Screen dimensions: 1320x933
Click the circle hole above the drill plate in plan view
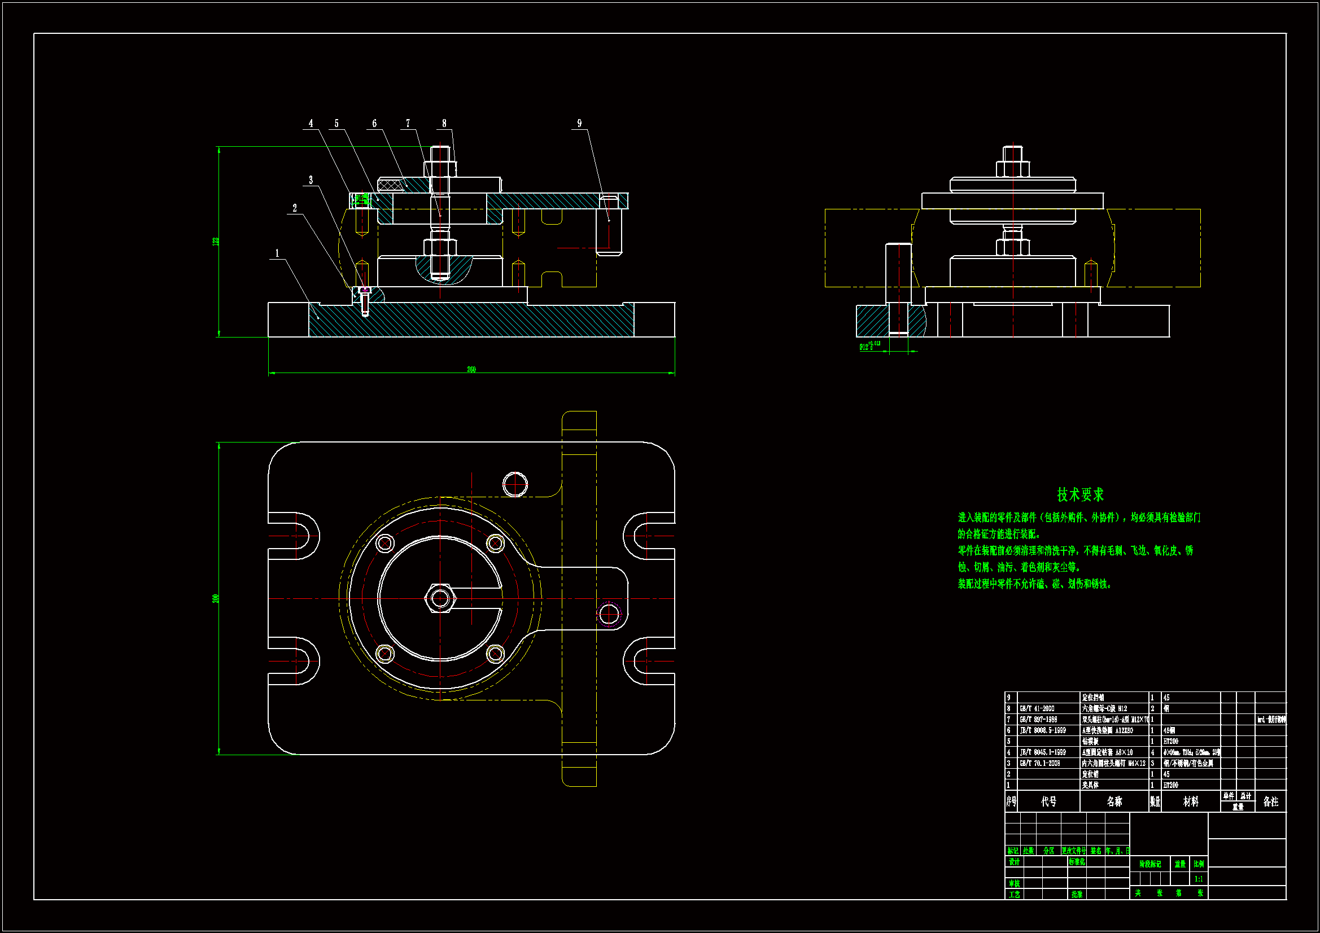point(515,484)
